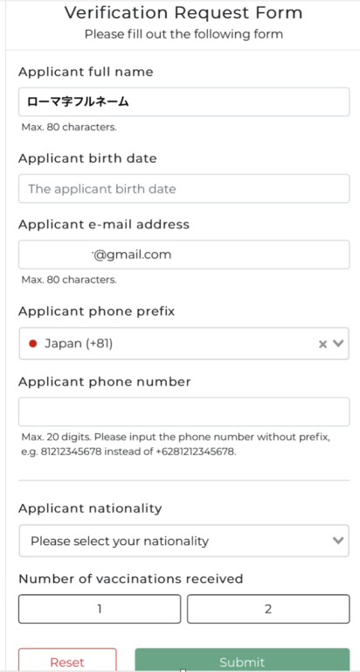Click the 'Applicant phone prefix' label
360x672 pixels.
(x=96, y=311)
